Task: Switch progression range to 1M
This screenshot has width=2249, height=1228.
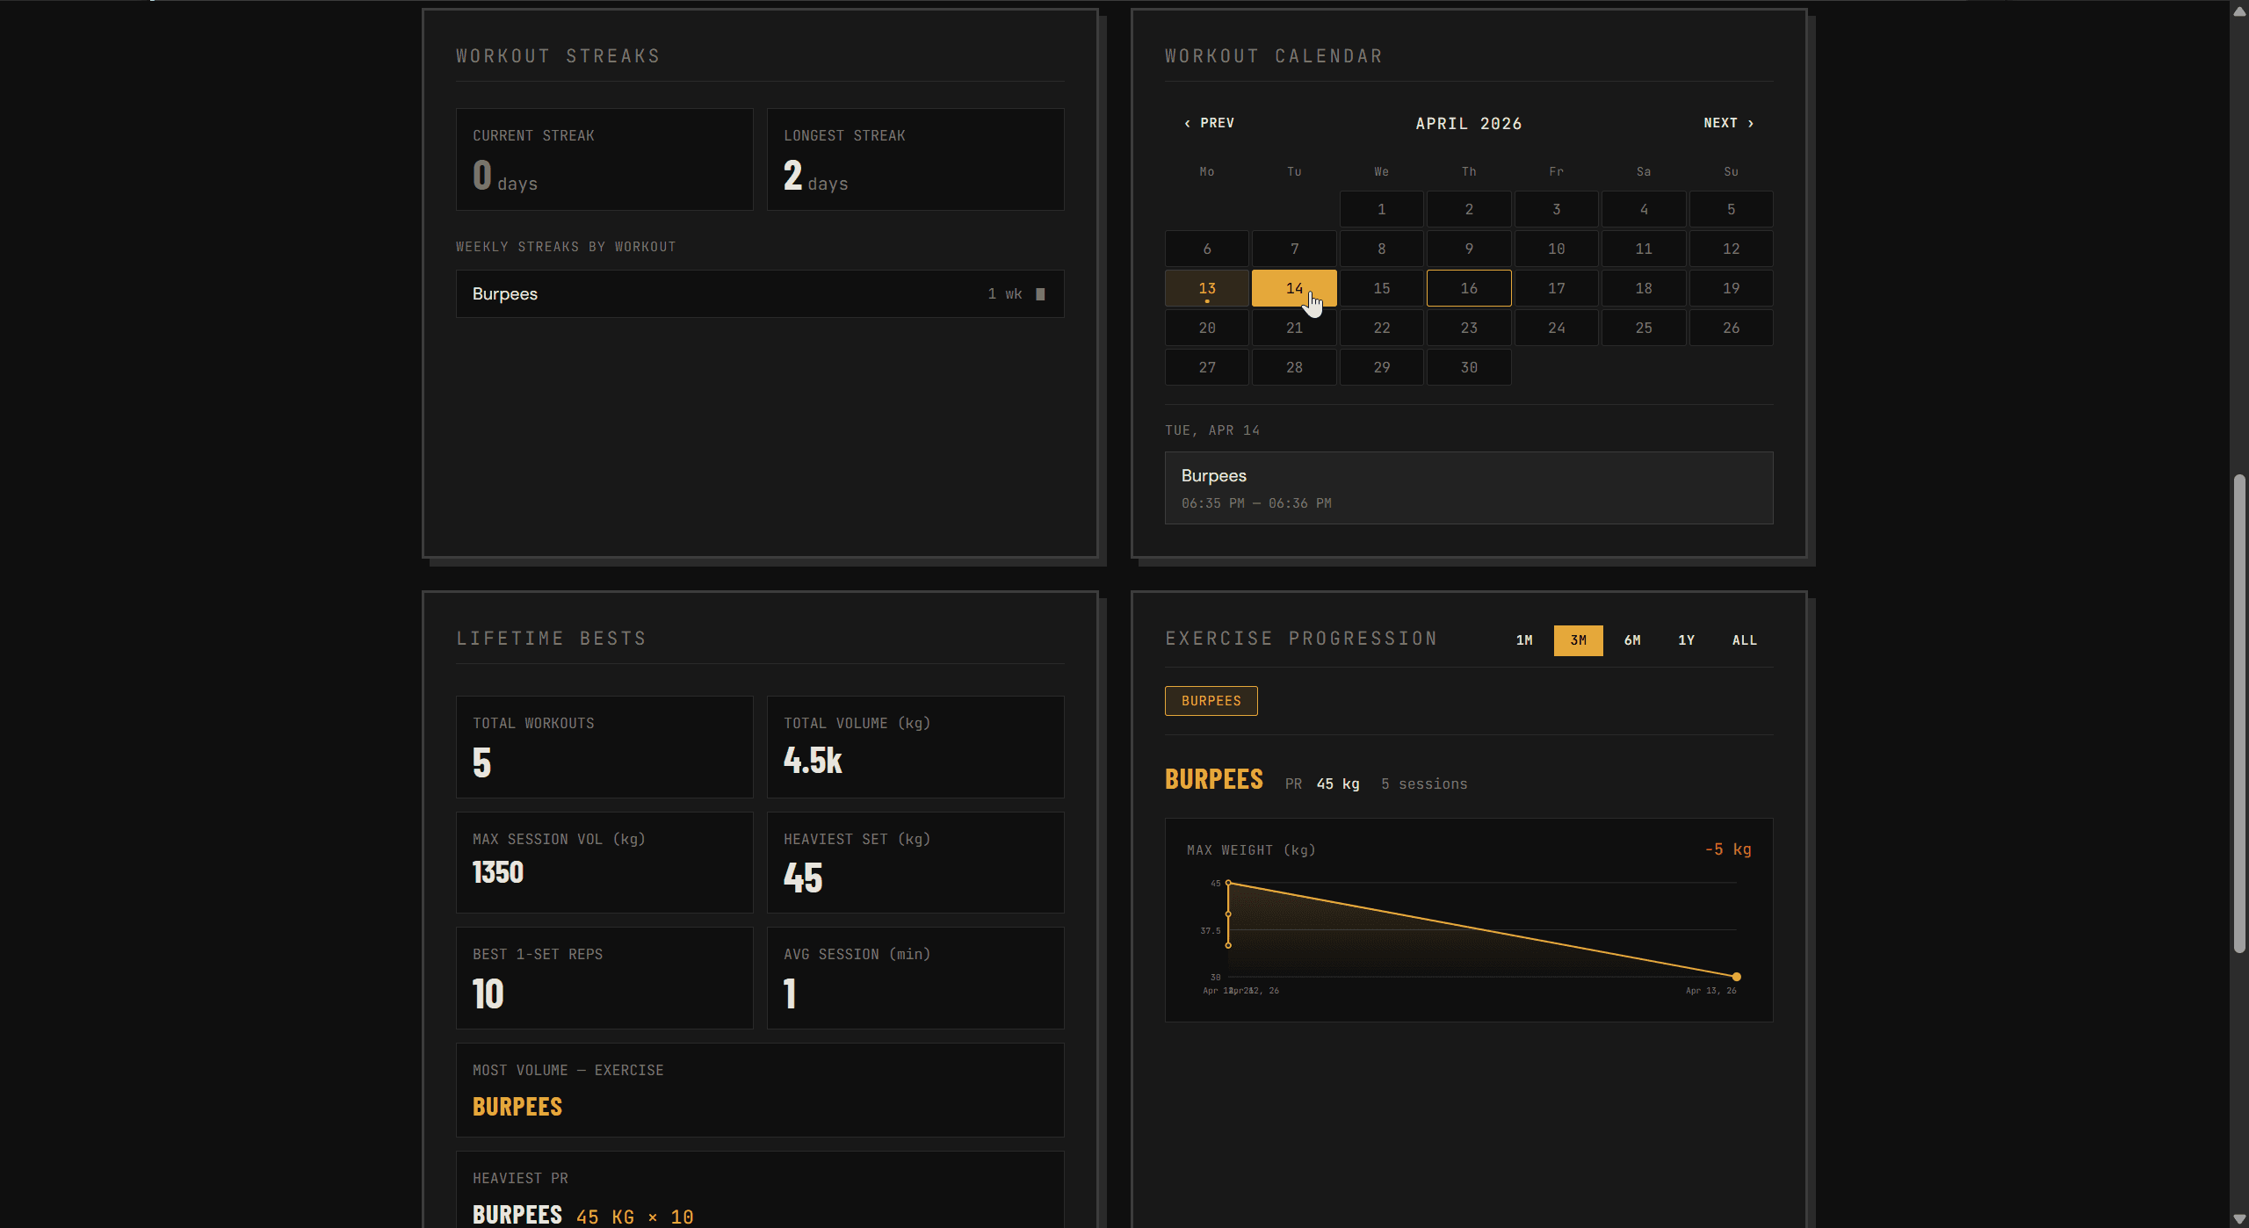Action: pos(1524,640)
